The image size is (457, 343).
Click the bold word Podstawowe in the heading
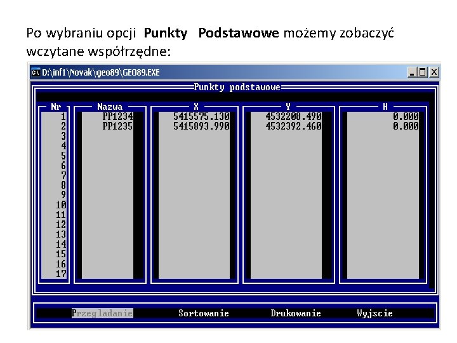click(x=239, y=33)
